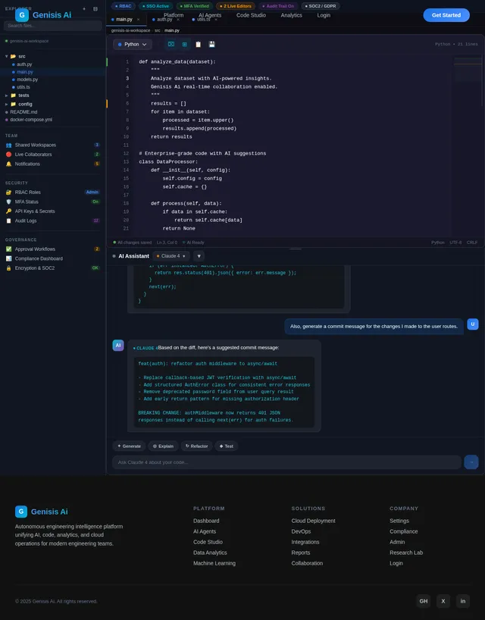Viewport: 485px width, 620px height.
Task: Click the MFA Verified status badge
Action: coord(195,6)
